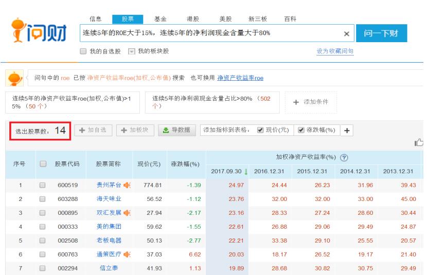
Task: Switch to the 基金 tab
Action: tap(160, 19)
